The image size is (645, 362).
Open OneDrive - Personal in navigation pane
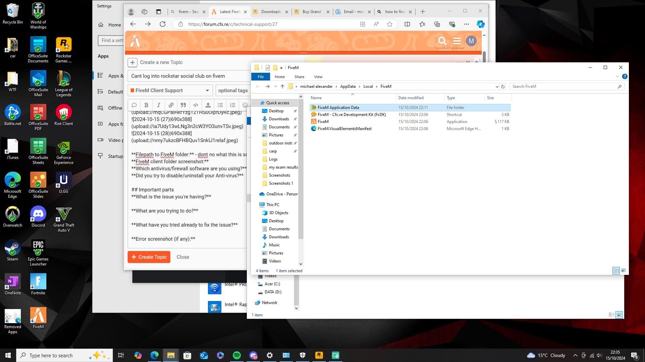point(278,194)
